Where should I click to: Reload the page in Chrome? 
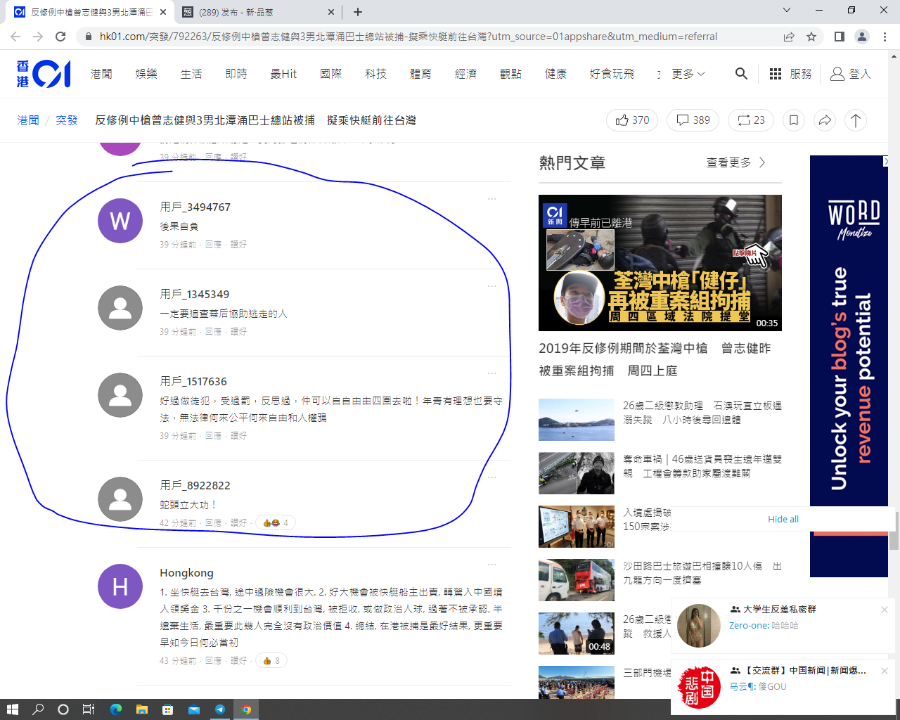click(60, 37)
